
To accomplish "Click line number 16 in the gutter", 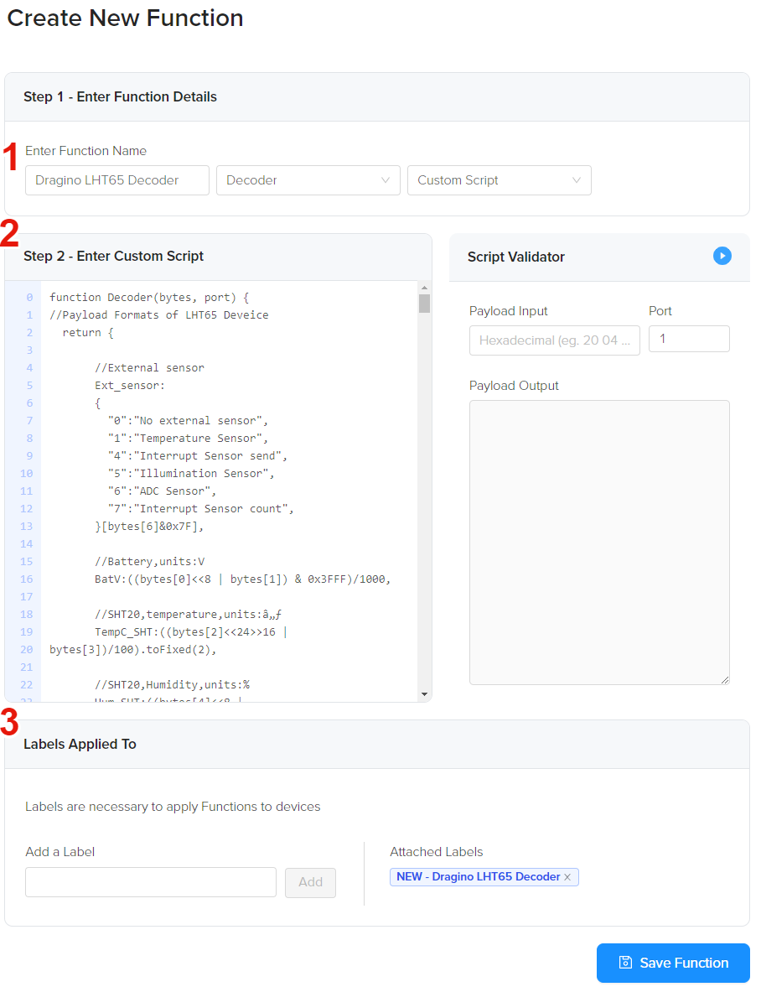I will (29, 579).
